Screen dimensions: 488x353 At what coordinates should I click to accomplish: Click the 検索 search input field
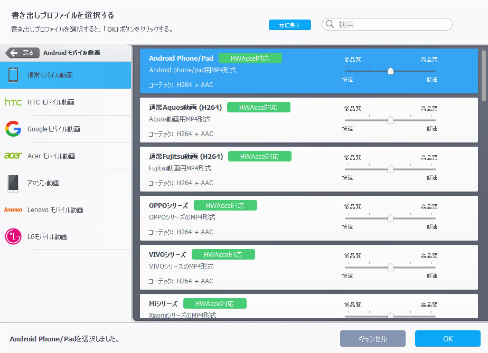point(387,24)
